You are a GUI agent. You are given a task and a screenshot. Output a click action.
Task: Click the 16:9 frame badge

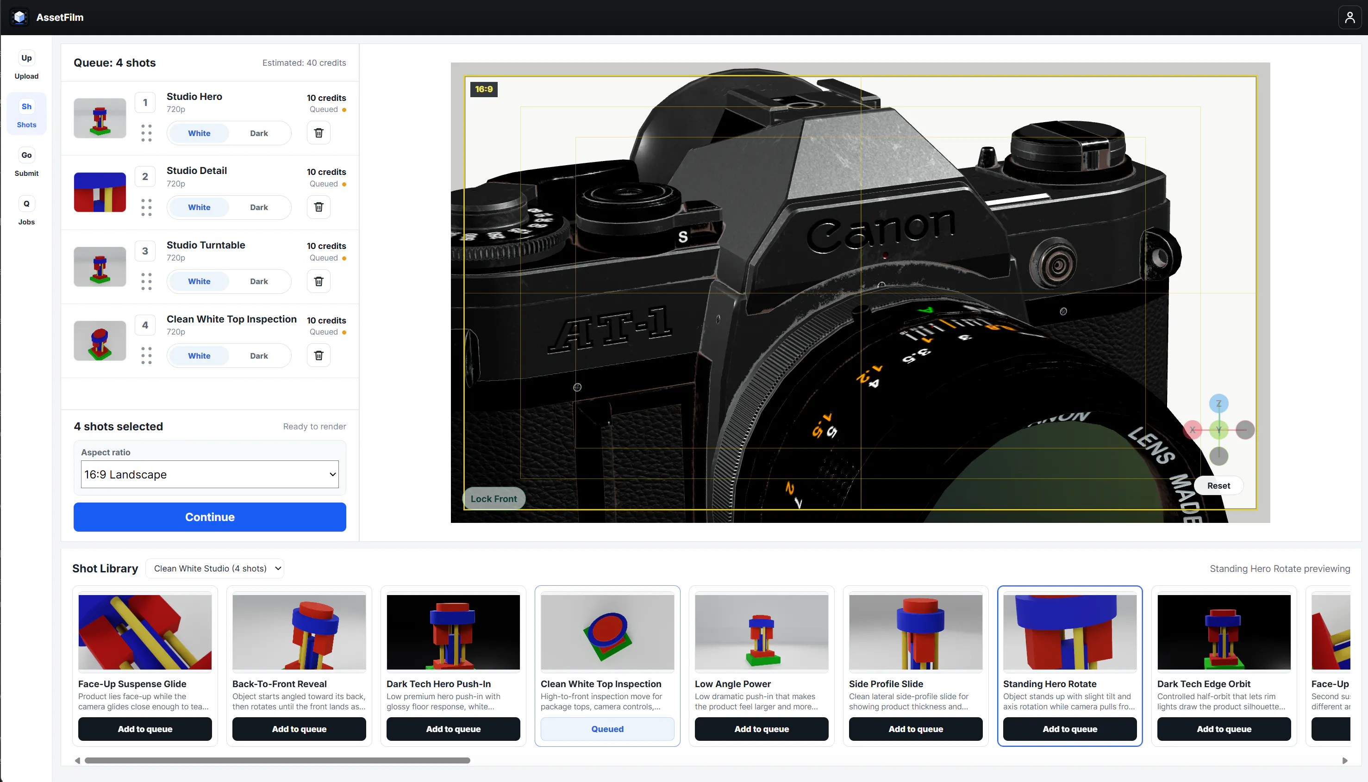tap(484, 89)
